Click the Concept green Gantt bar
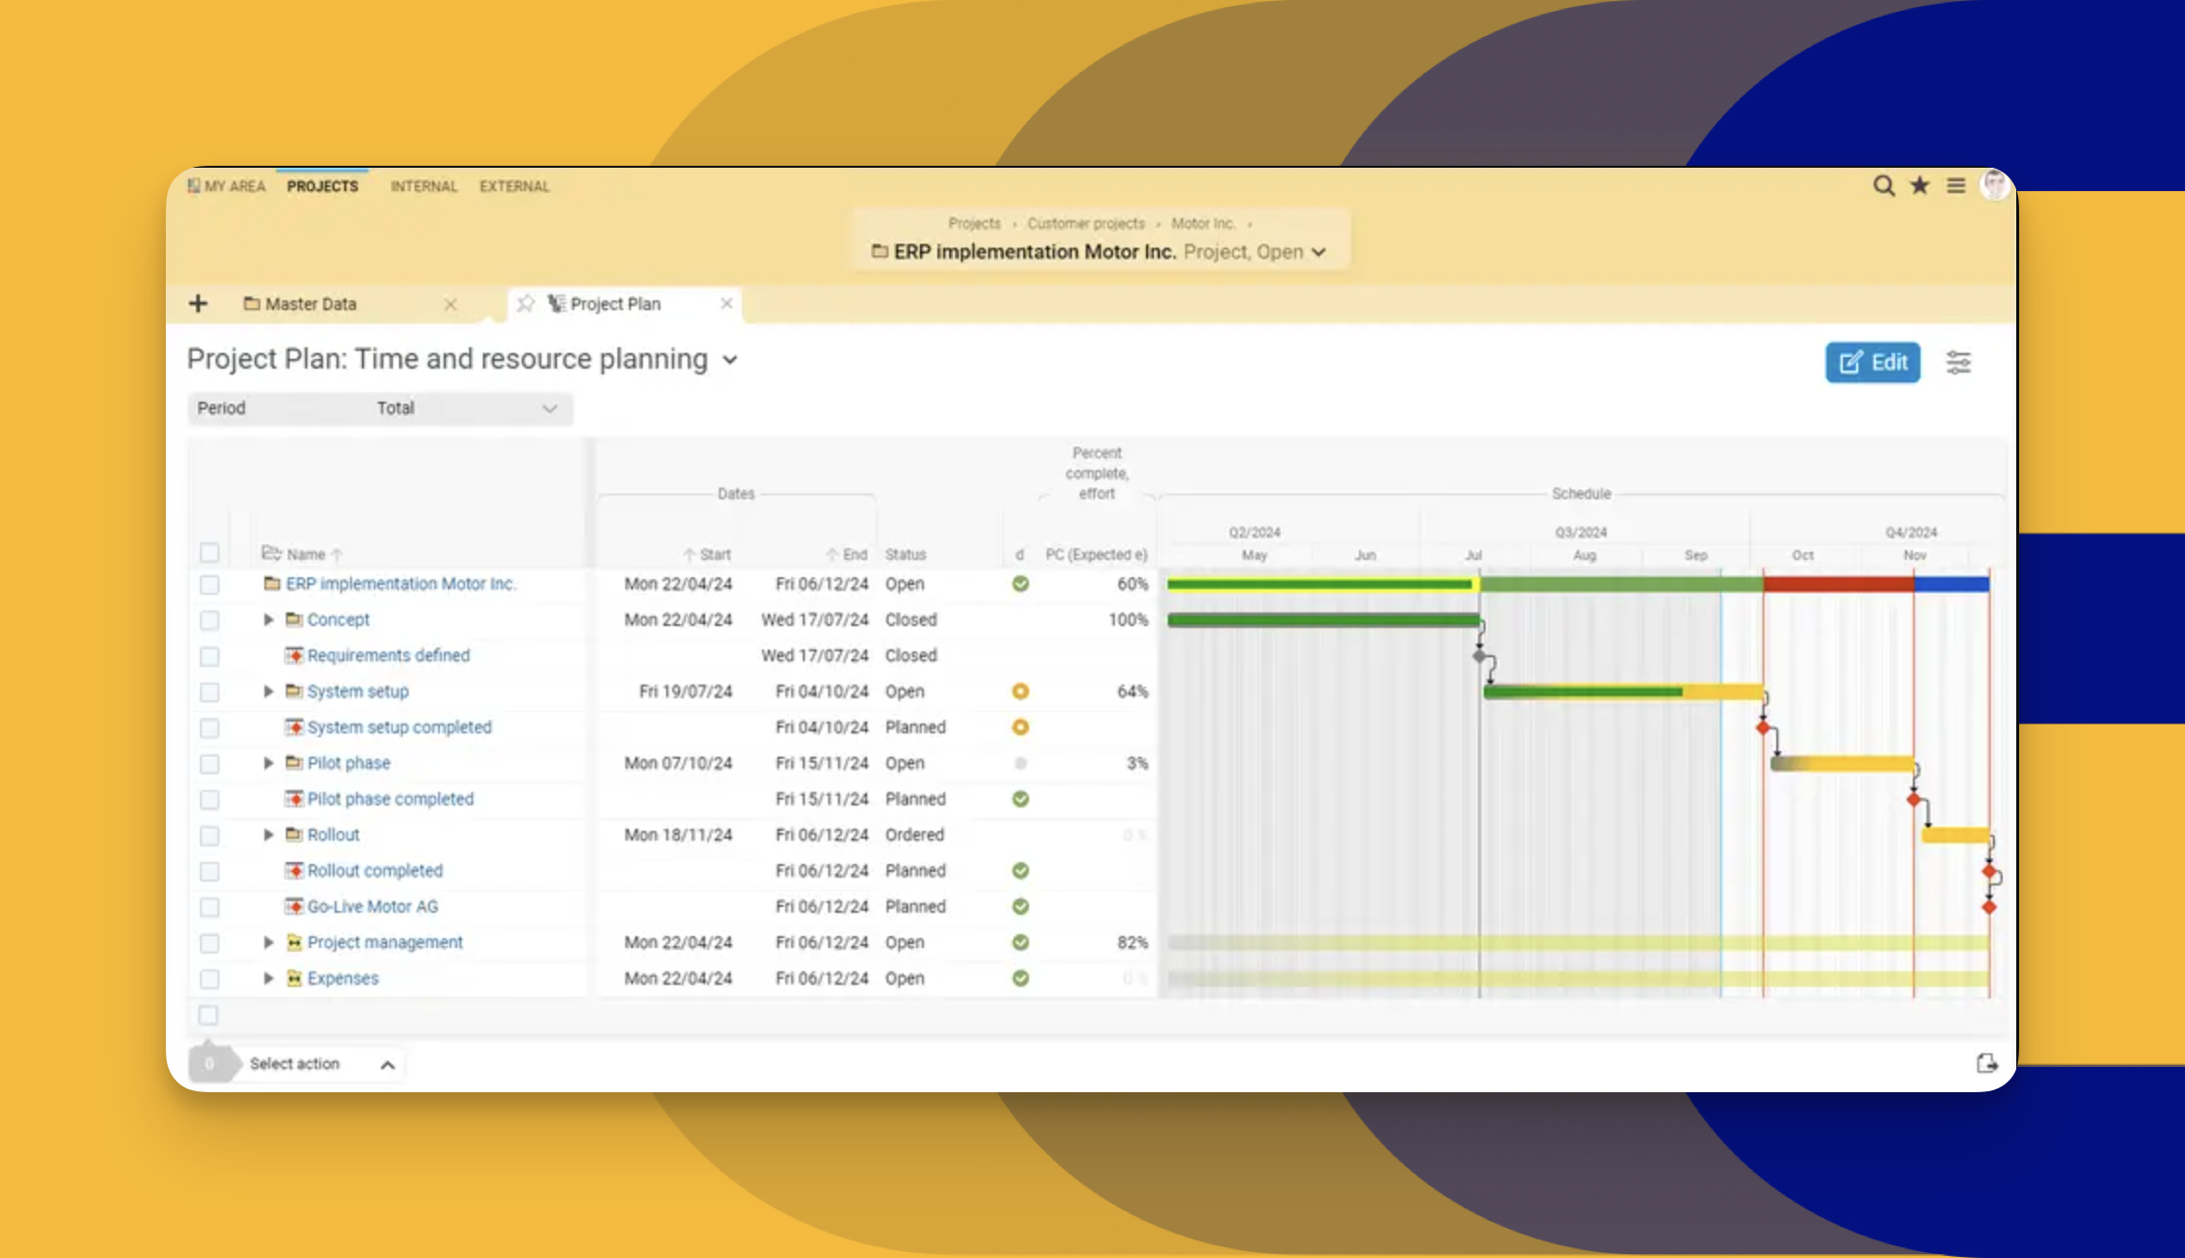 pos(1323,620)
